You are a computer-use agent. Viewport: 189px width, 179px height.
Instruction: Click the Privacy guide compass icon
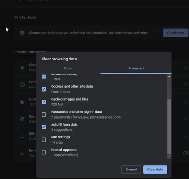pyautogui.click(x=22, y=85)
